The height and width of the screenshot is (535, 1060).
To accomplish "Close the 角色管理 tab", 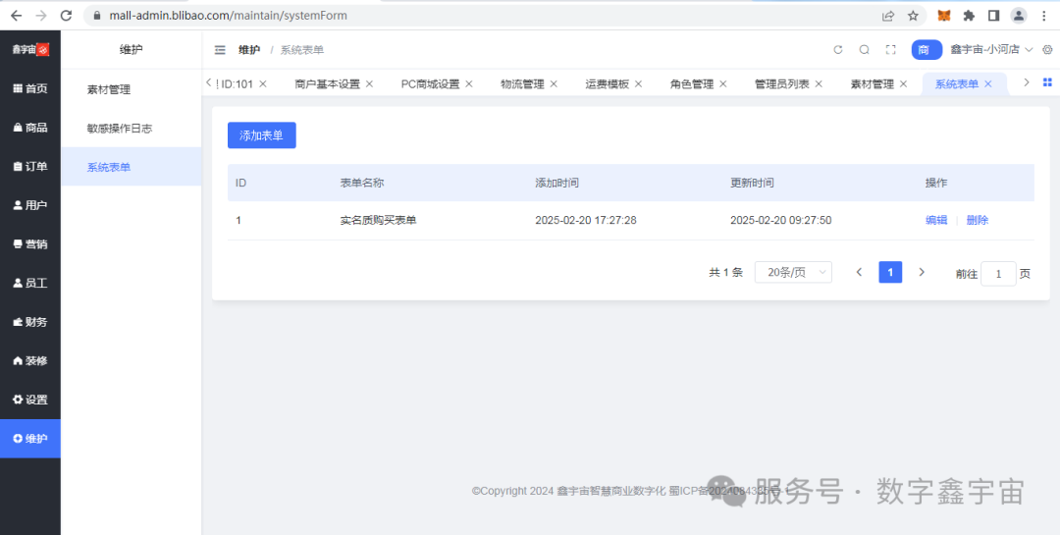I will tap(722, 83).
